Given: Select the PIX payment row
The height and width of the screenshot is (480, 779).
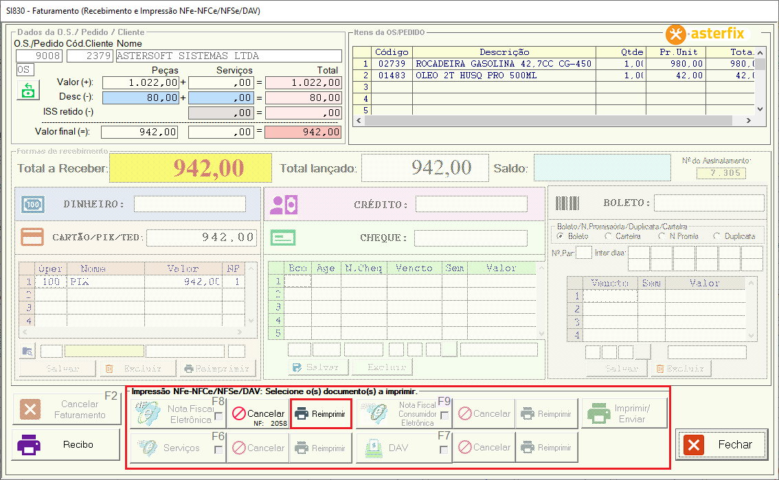Looking at the screenshot, I should (132, 282).
